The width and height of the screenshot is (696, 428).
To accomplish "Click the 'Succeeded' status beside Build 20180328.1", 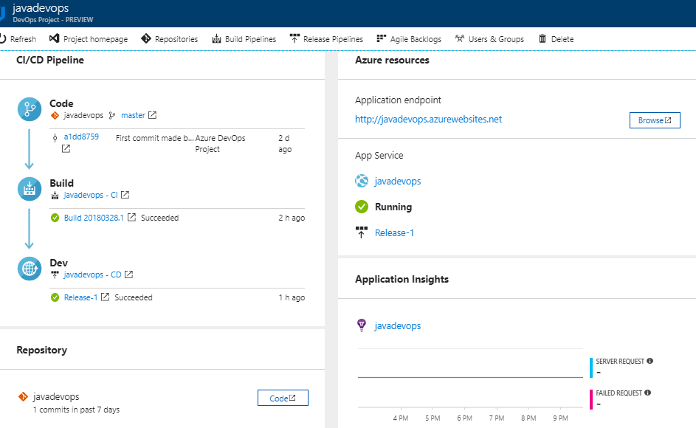I will coord(160,218).
